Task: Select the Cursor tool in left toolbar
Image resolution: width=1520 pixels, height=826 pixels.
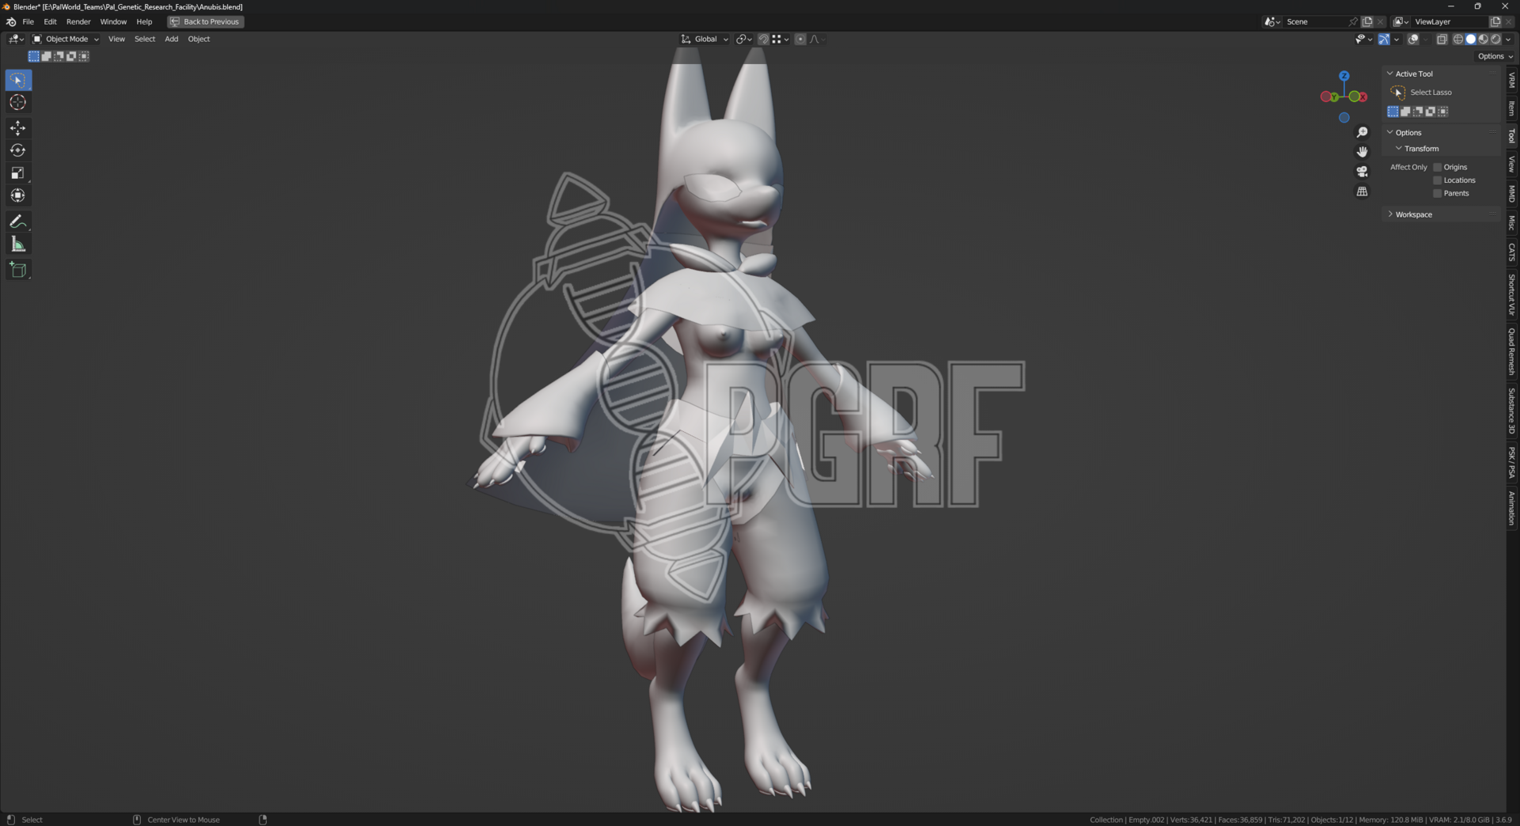Action: coord(17,102)
